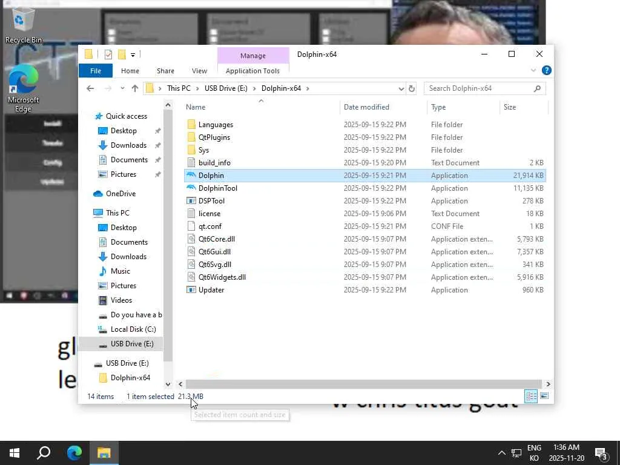
Task: Go back with the Back arrow
Action: pyautogui.click(x=90, y=88)
